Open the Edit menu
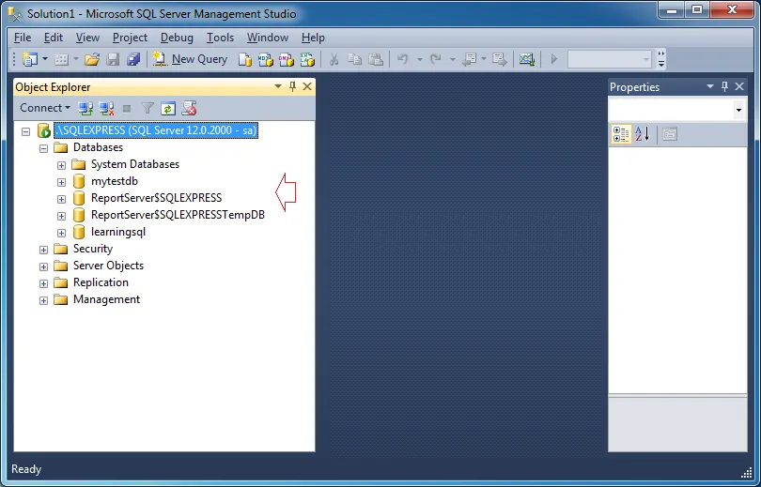The image size is (761, 487). [54, 38]
